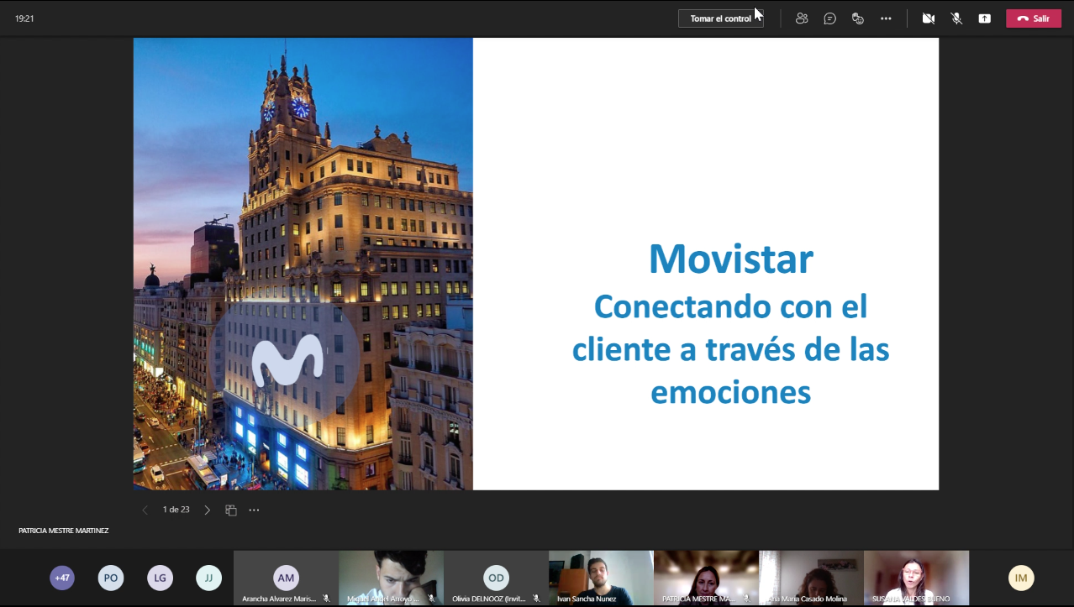The width and height of the screenshot is (1074, 607).
Task: Open the meeting chat
Action: coord(829,18)
